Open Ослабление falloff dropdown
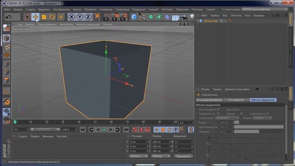 (x=227, y=118)
